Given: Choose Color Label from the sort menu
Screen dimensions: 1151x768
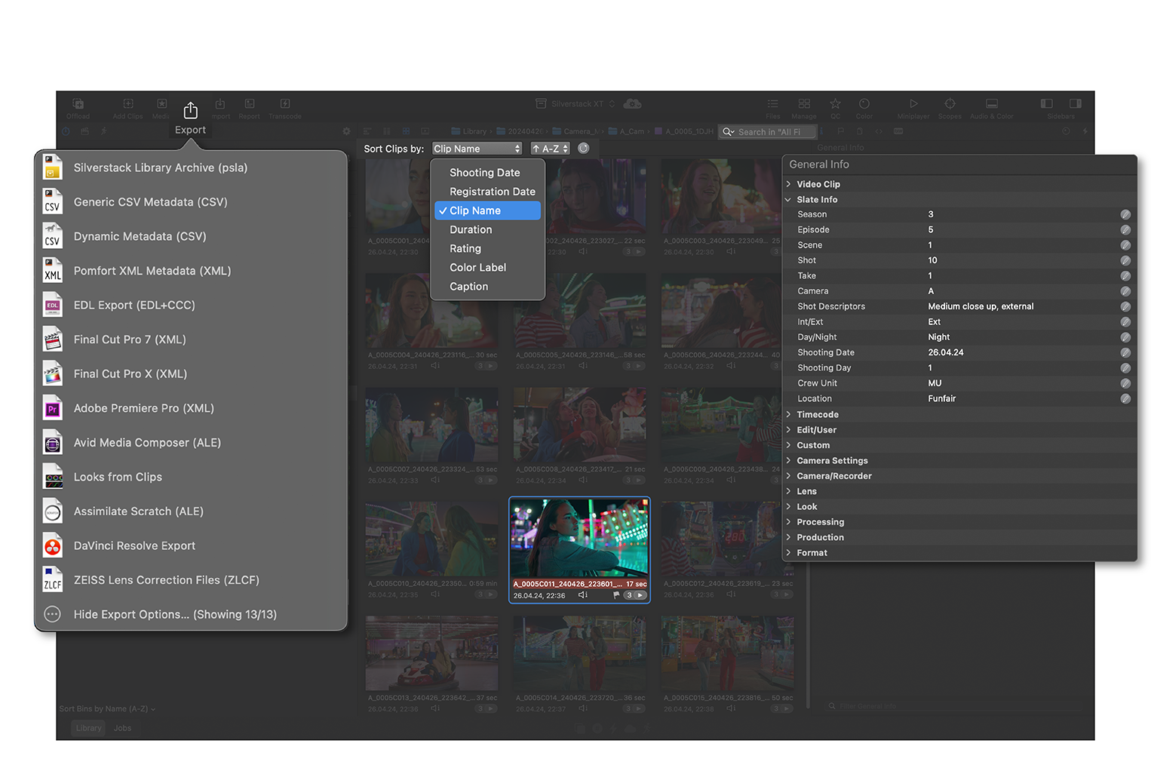Looking at the screenshot, I should (x=477, y=268).
